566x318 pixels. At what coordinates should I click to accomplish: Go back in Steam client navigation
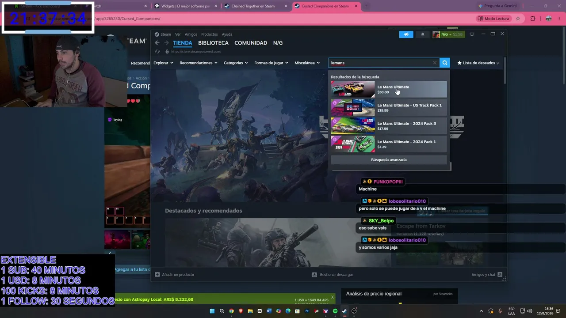(x=157, y=43)
